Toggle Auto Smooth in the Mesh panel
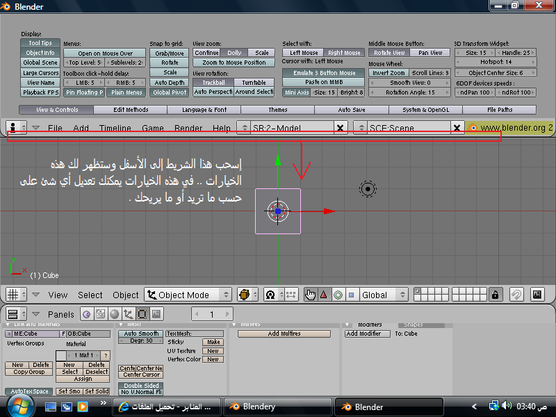The height and width of the screenshot is (417, 556). click(x=141, y=334)
